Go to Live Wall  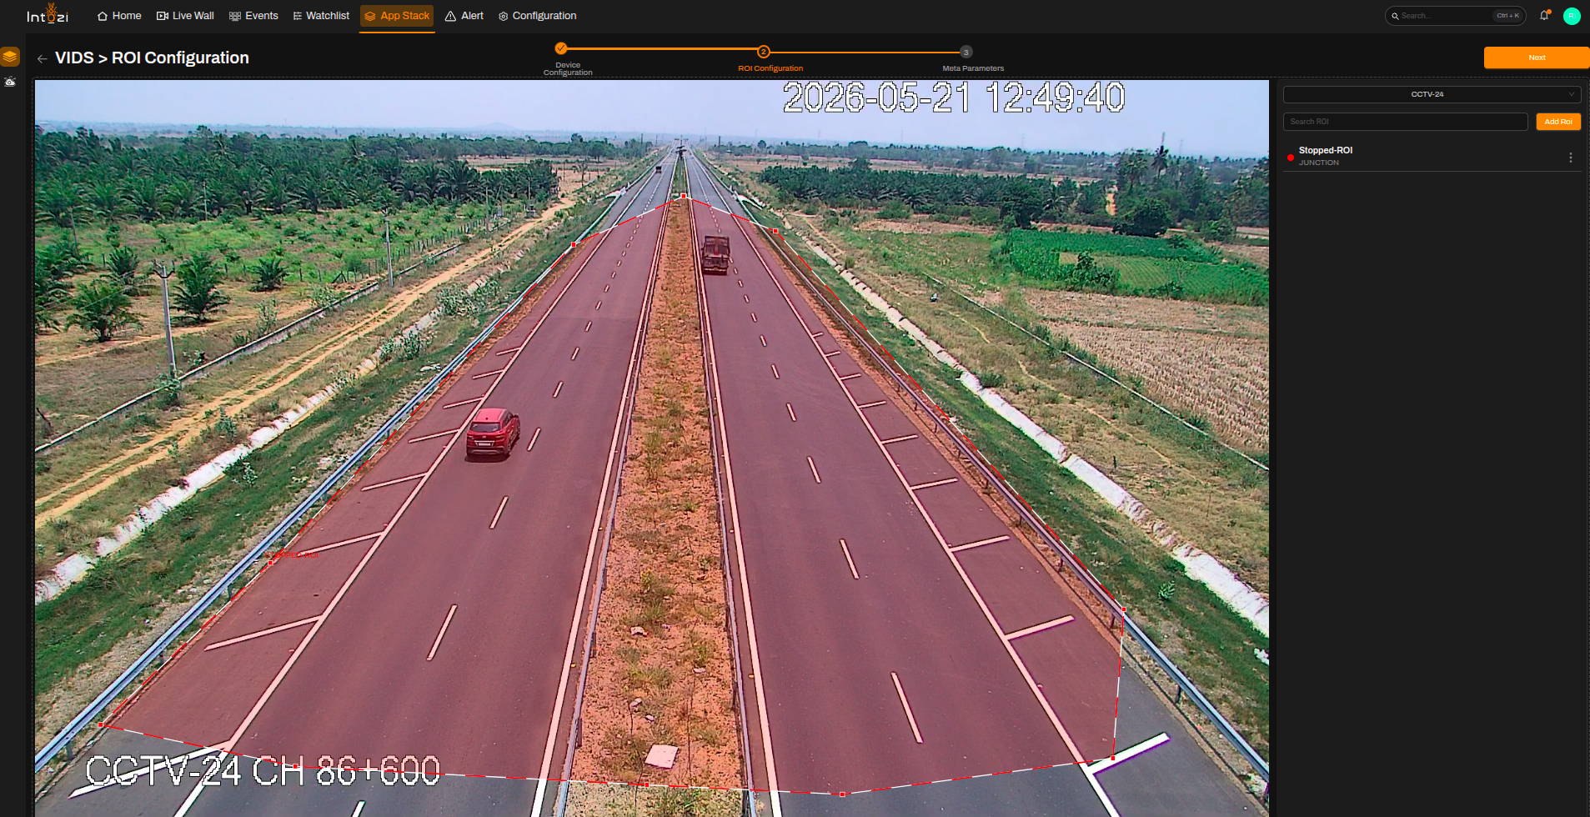pyautogui.click(x=185, y=16)
